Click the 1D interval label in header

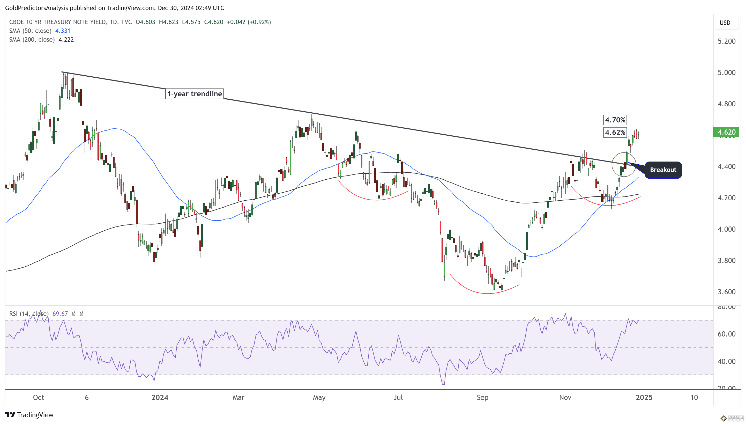click(114, 22)
